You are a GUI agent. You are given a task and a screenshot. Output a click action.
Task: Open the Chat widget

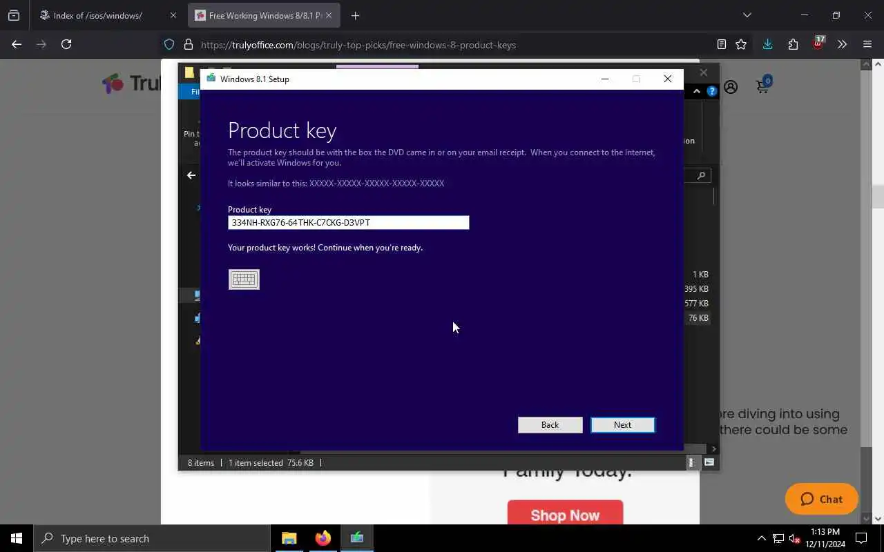click(822, 499)
